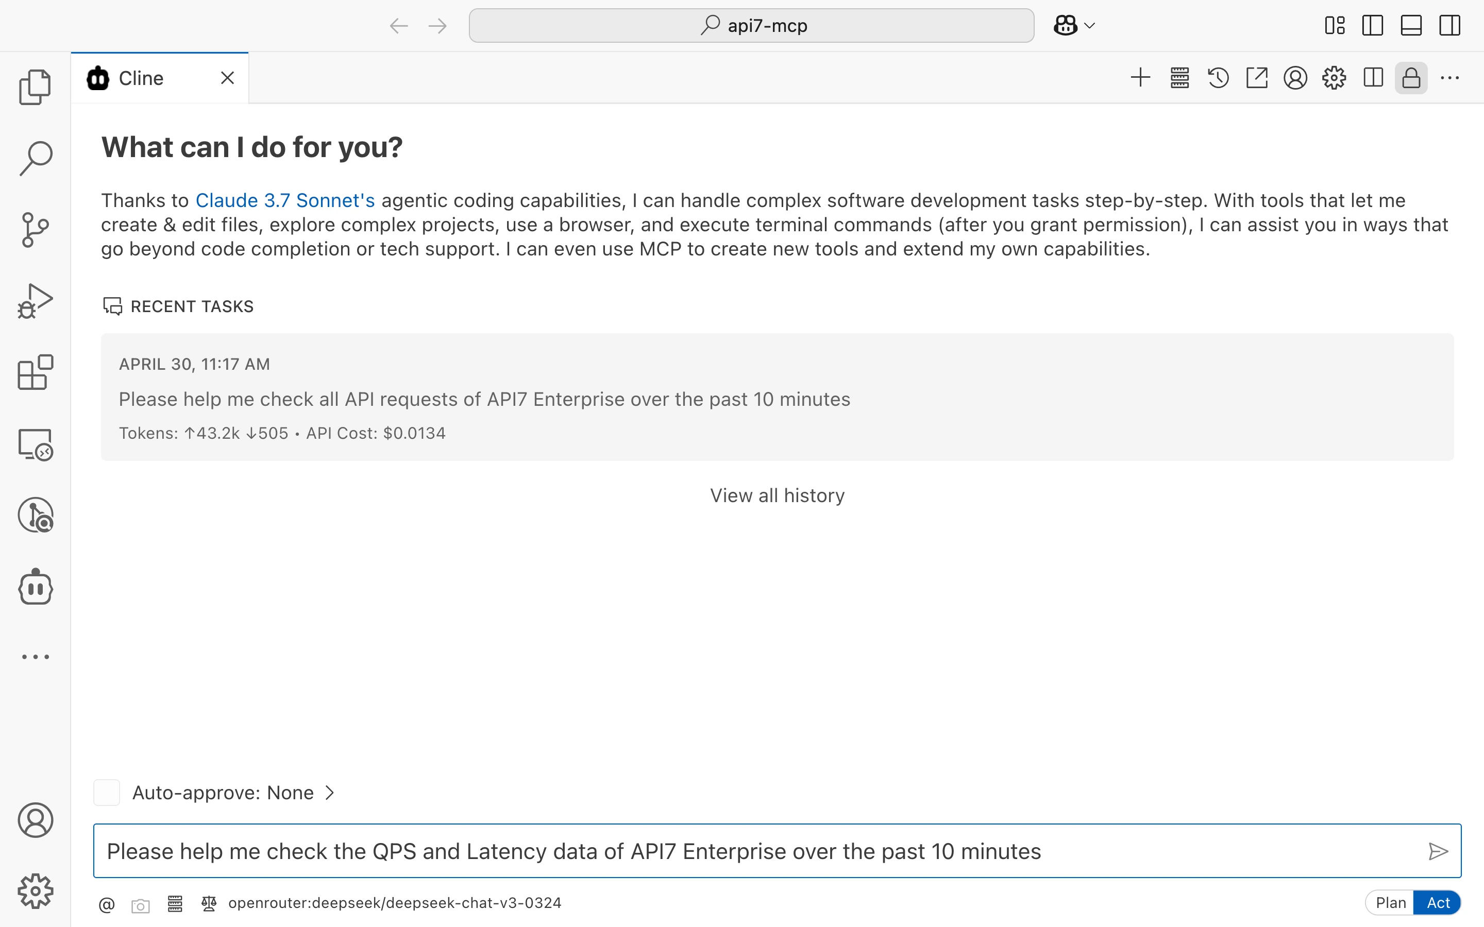This screenshot has height=927, width=1484.
Task: Click the 'What can I do for you?' heading
Action: click(252, 148)
